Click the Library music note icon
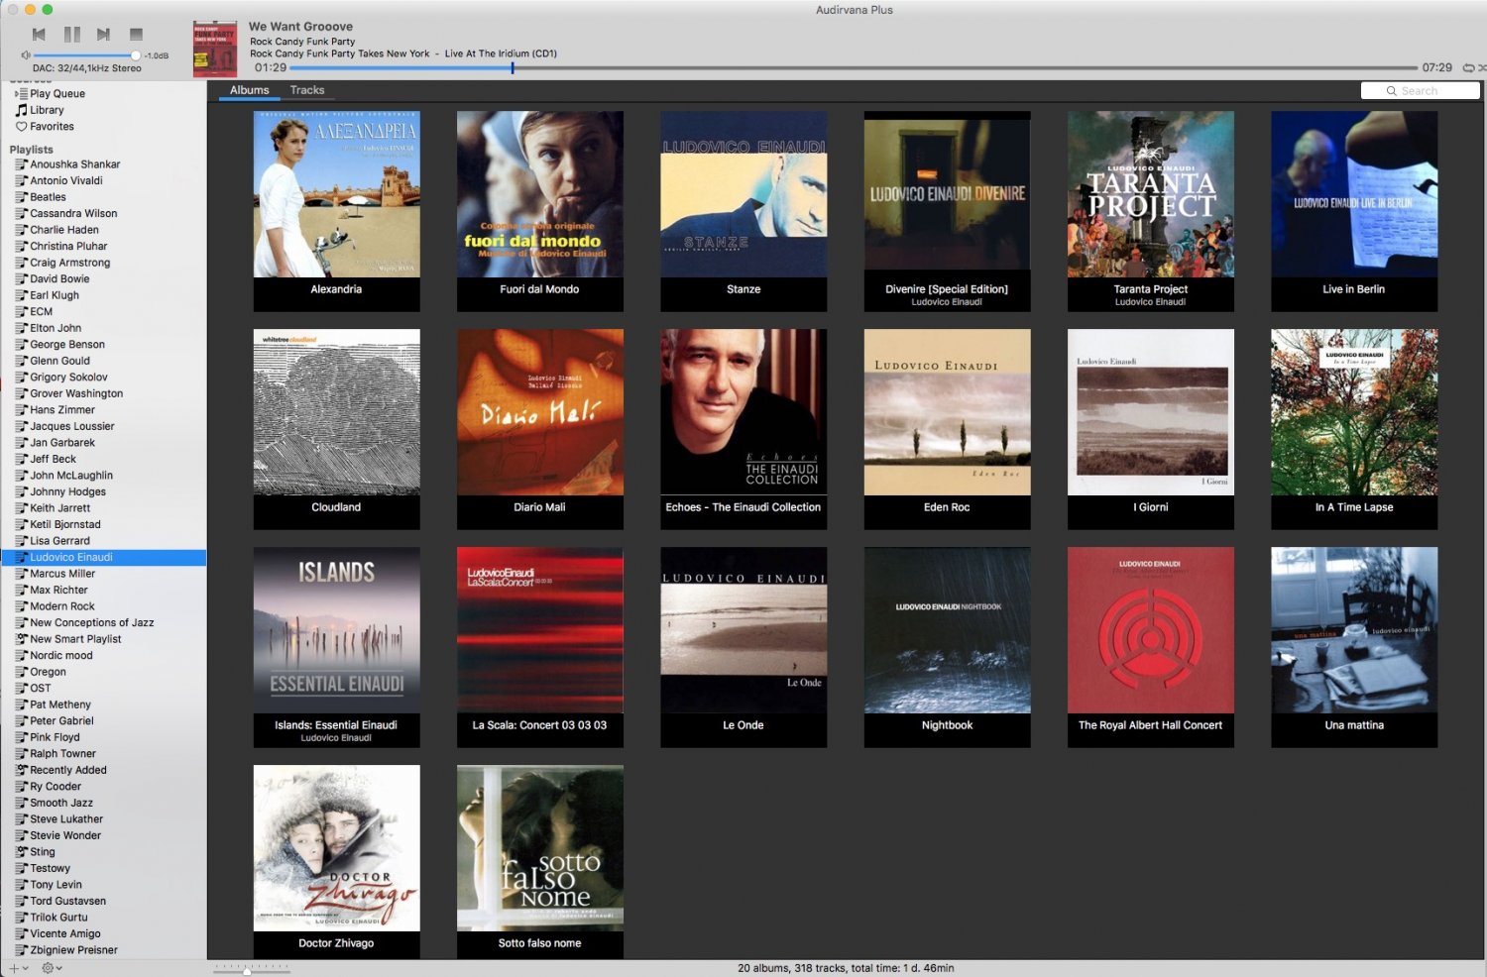Image resolution: width=1487 pixels, height=977 pixels. [21, 110]
